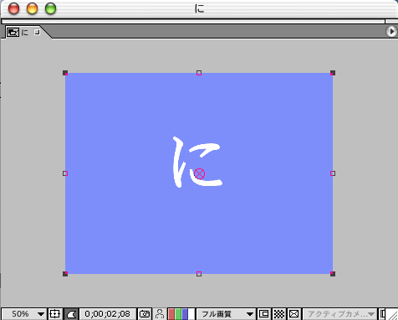Select the に composition tab
Image resolution: width=398 pixels, height=320 pixels.
[24, 33]
